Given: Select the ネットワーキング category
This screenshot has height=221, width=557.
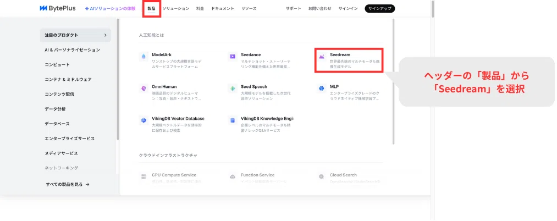Looking at the screenshot, I should pos(62,168).
